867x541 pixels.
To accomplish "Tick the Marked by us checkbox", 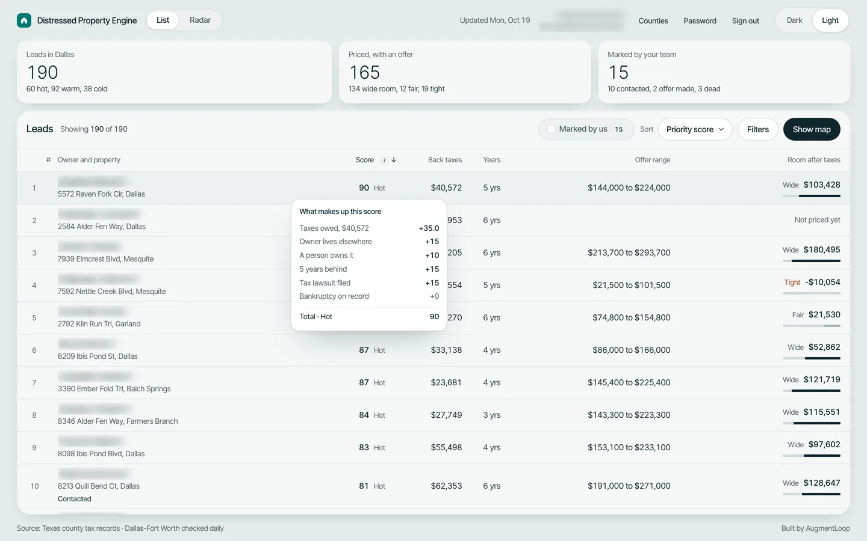I will (x=551, y=129).
